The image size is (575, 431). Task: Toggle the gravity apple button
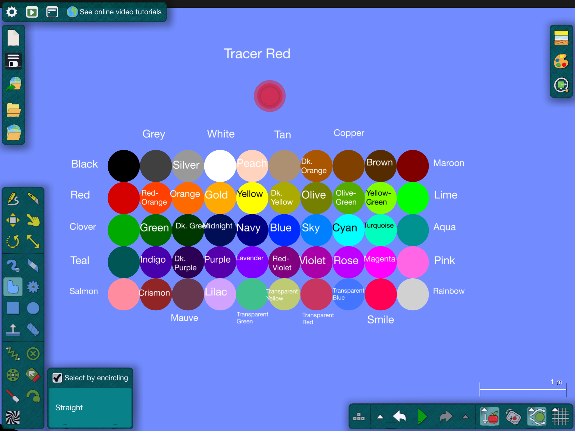pos(490,416)
